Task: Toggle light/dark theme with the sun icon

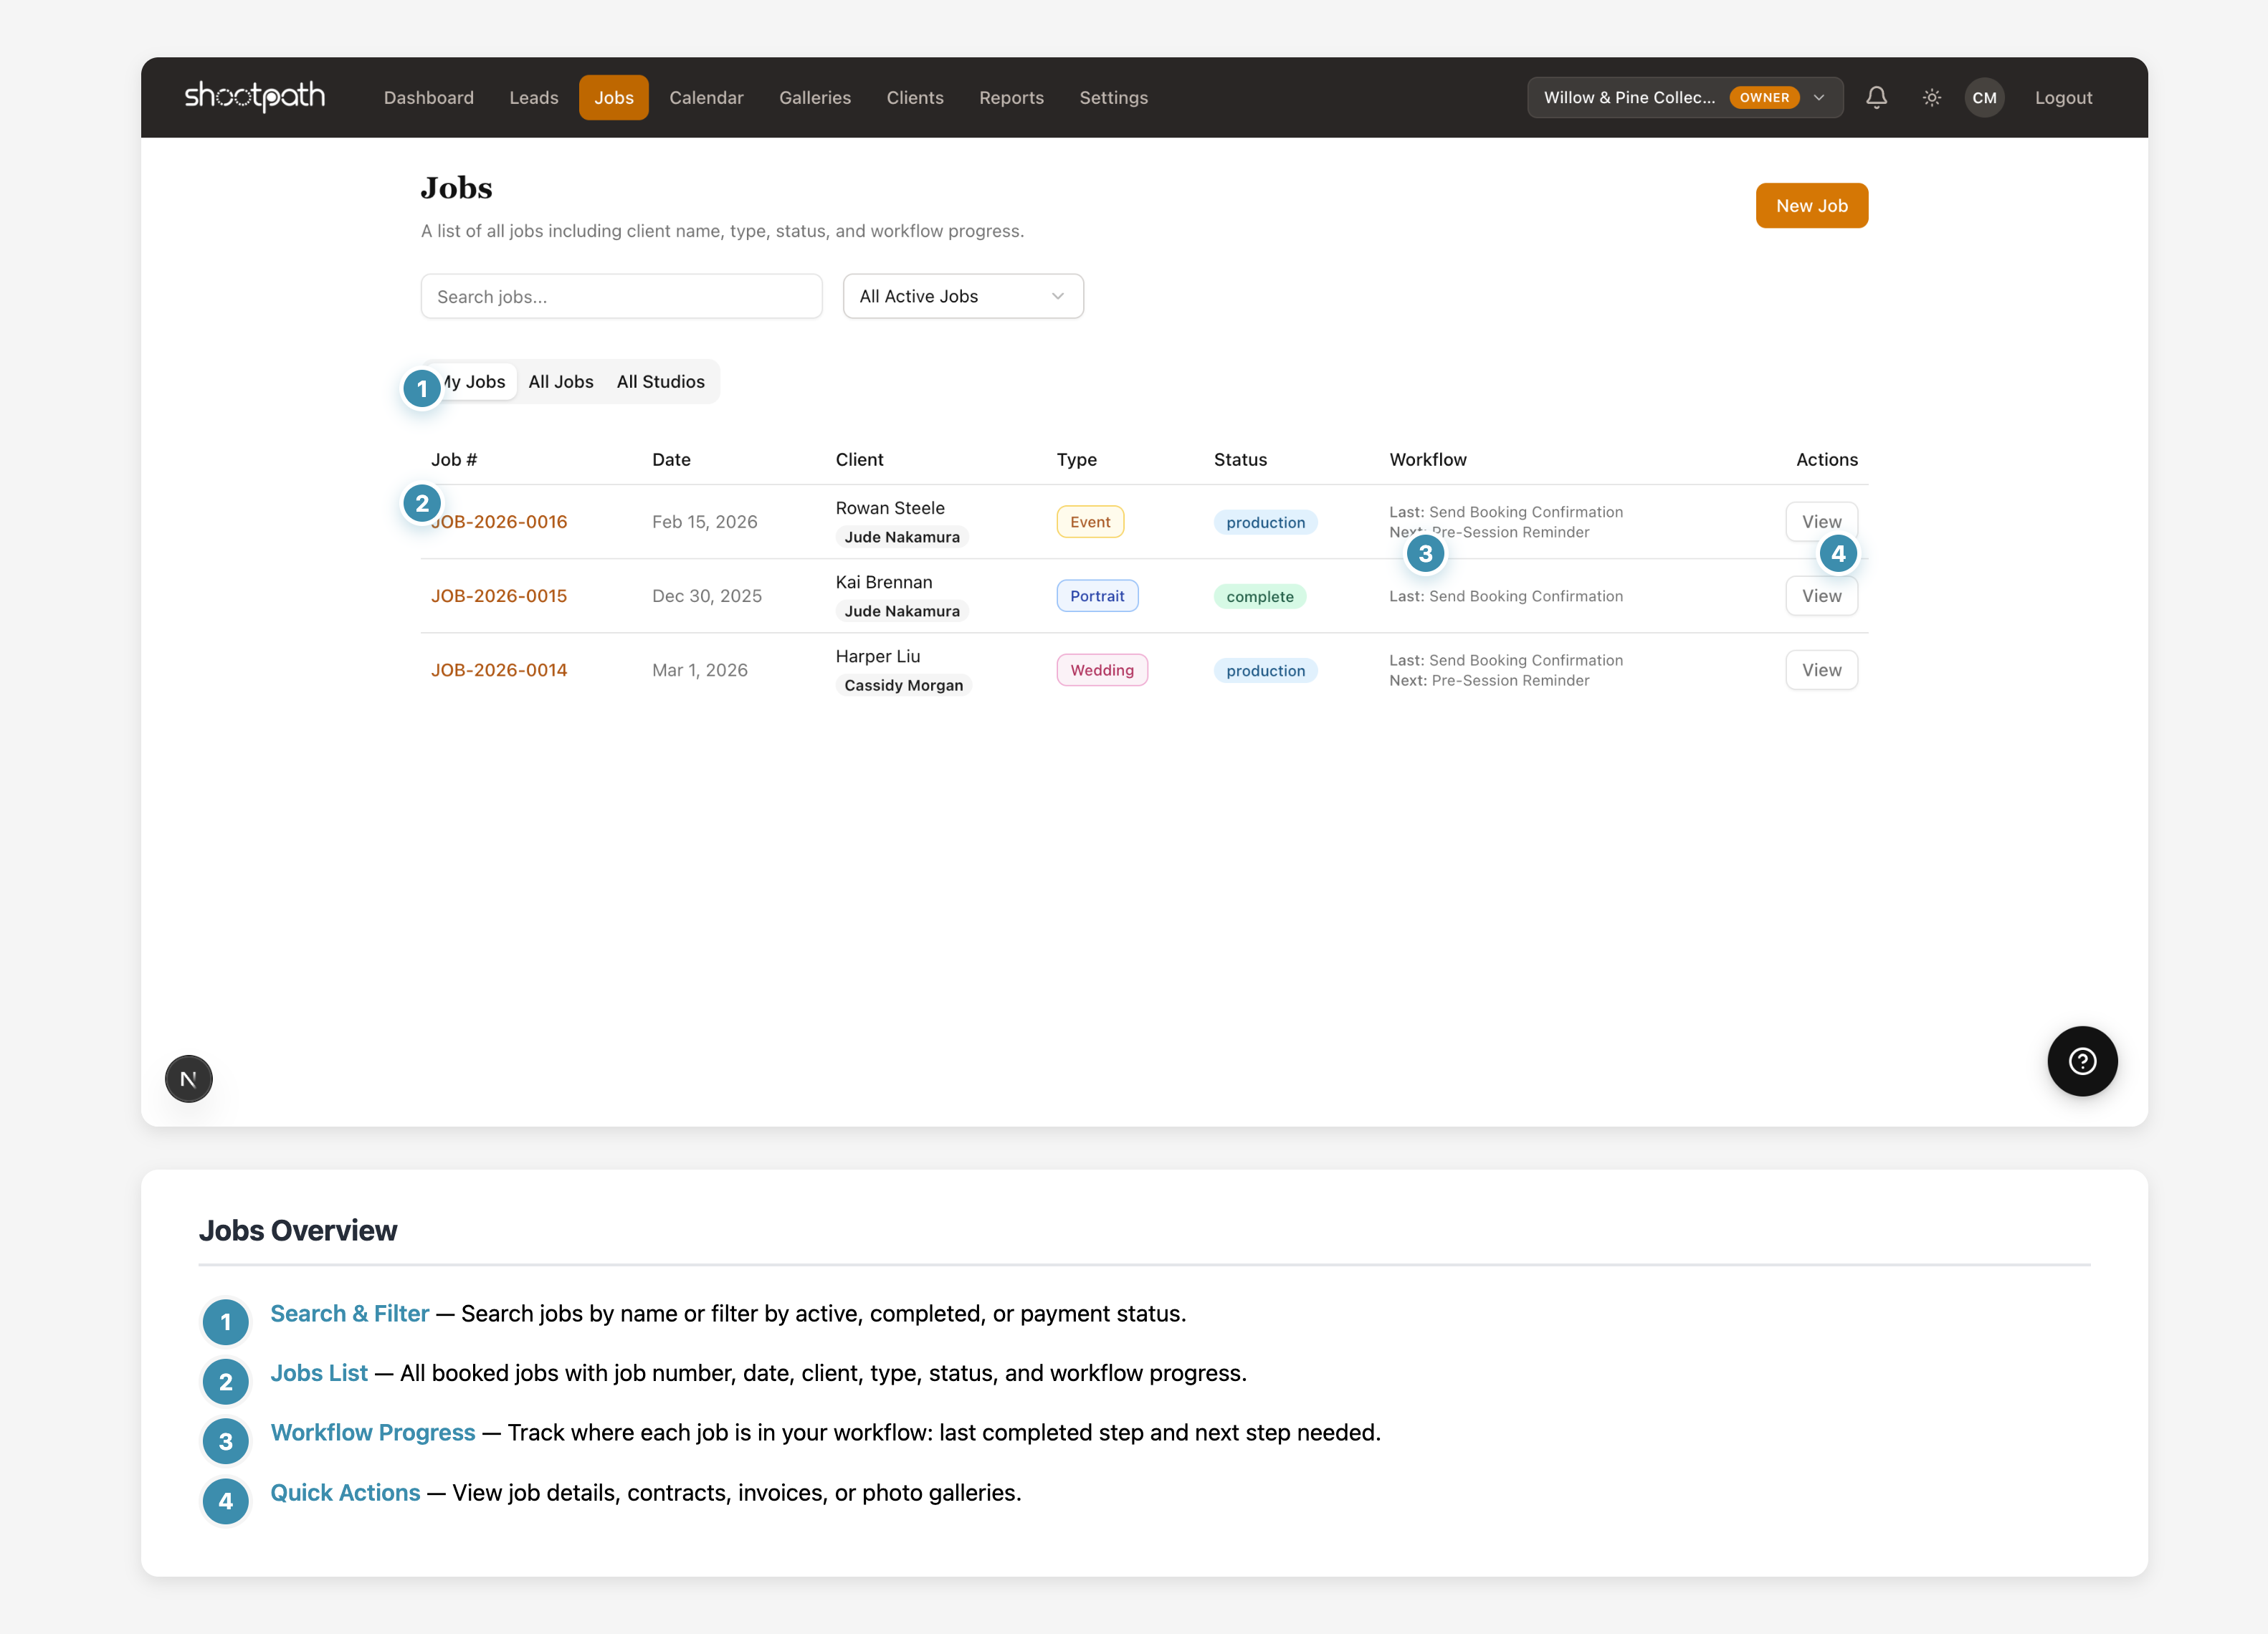Action: [x=1932, y=97]
